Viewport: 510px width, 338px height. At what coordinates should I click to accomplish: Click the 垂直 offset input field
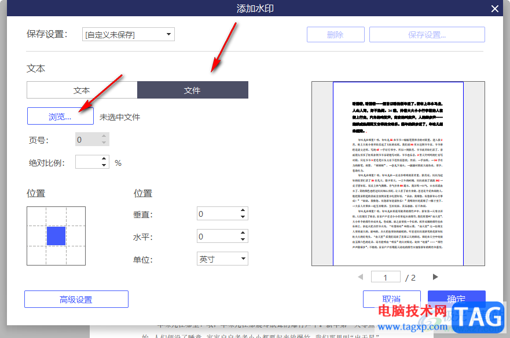(218, 213)
